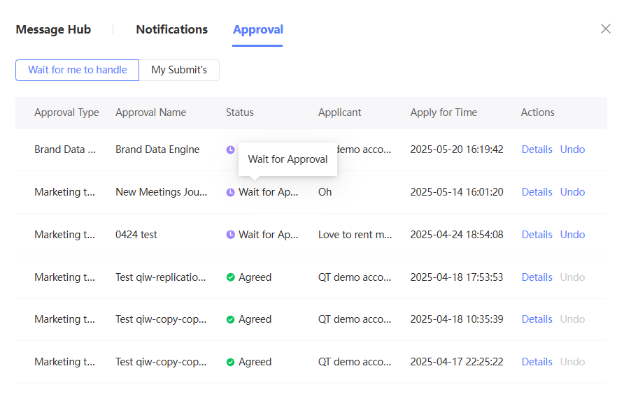Click the 0424 test approval name
The image size is (624, 394).
(136, 235)
